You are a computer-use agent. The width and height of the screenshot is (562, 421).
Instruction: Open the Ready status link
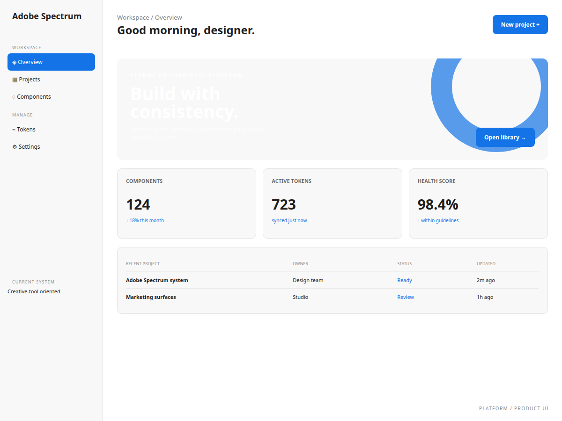(405, 280)
